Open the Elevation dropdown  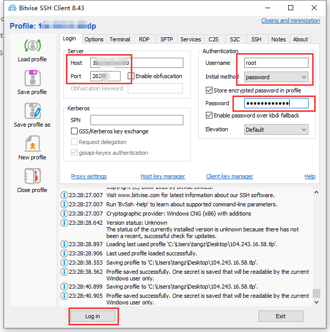click(x=276, y=130)
